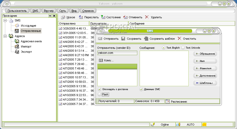
Task: Click the Экспорт icon in tree
Action: [17, 52]
